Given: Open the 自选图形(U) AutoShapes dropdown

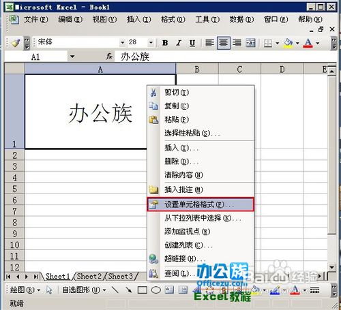Looking at the screenshot, I should point(84,290).
